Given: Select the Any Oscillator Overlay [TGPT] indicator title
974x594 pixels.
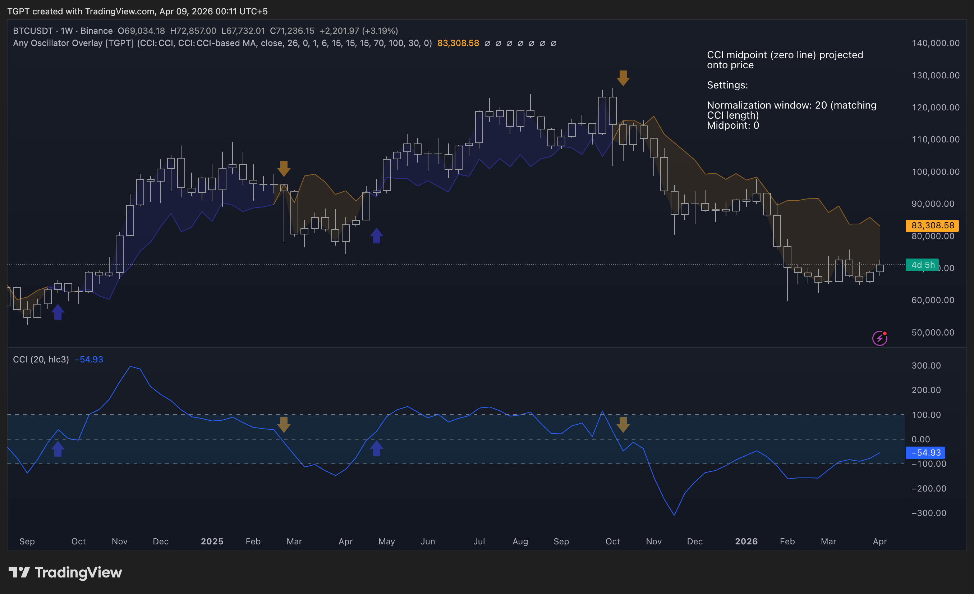Looking at the screenshot, I should point(74,43).
